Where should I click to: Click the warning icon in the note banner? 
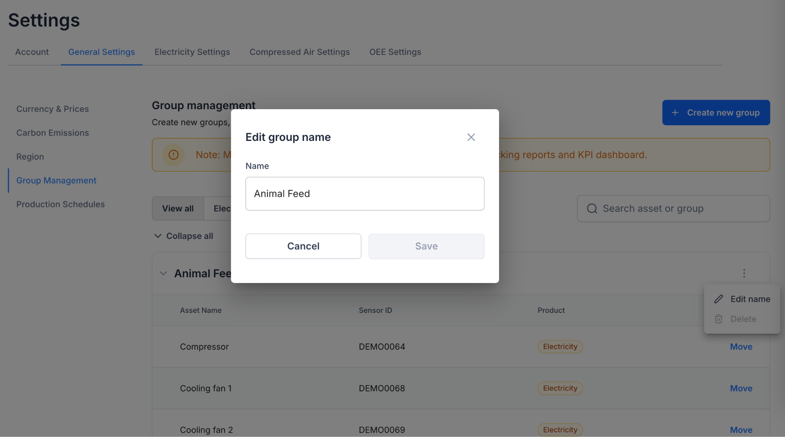pos(174,155)
